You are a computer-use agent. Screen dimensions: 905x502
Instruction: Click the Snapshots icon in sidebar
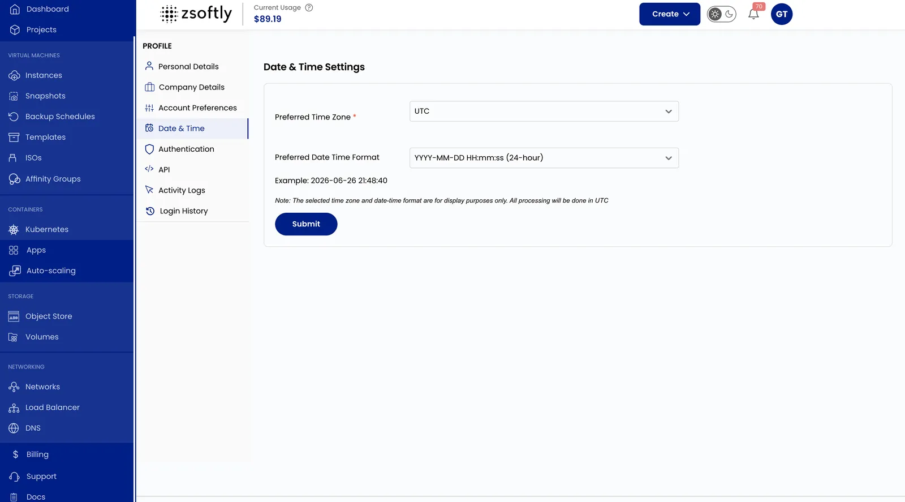14,96
